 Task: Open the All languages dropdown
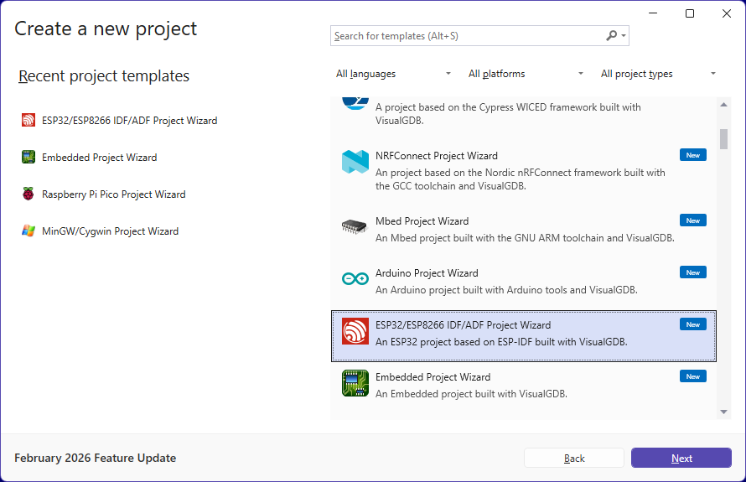393,74
